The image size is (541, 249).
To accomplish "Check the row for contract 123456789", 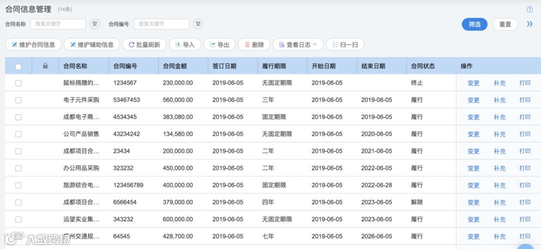I will 19,185.
